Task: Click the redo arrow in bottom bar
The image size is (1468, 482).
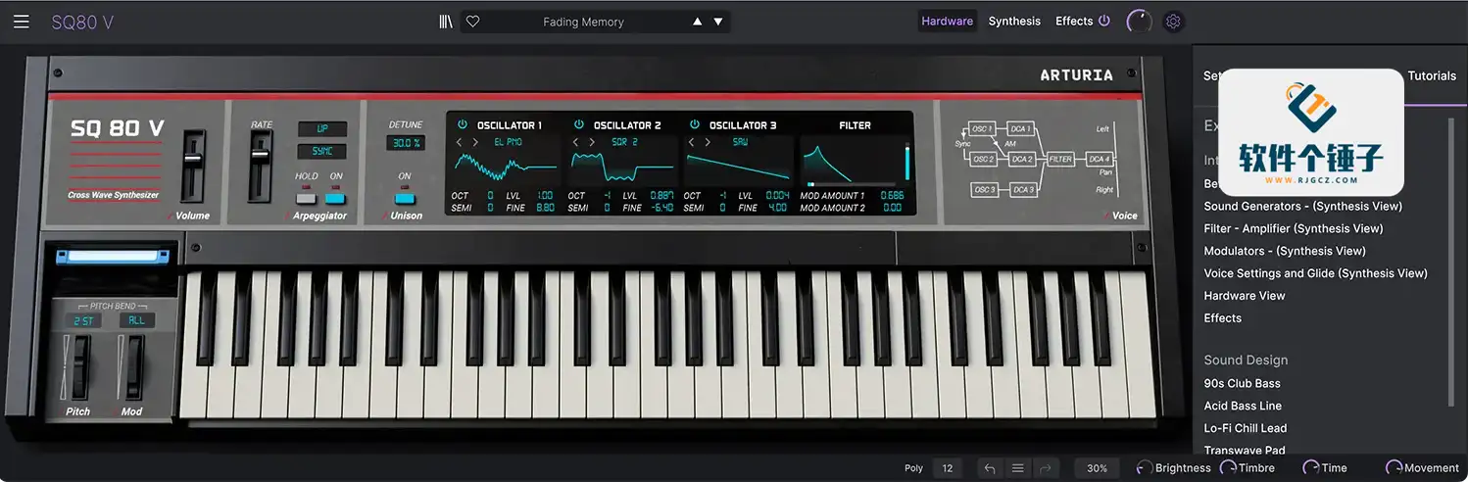Action: [1044, 468]
